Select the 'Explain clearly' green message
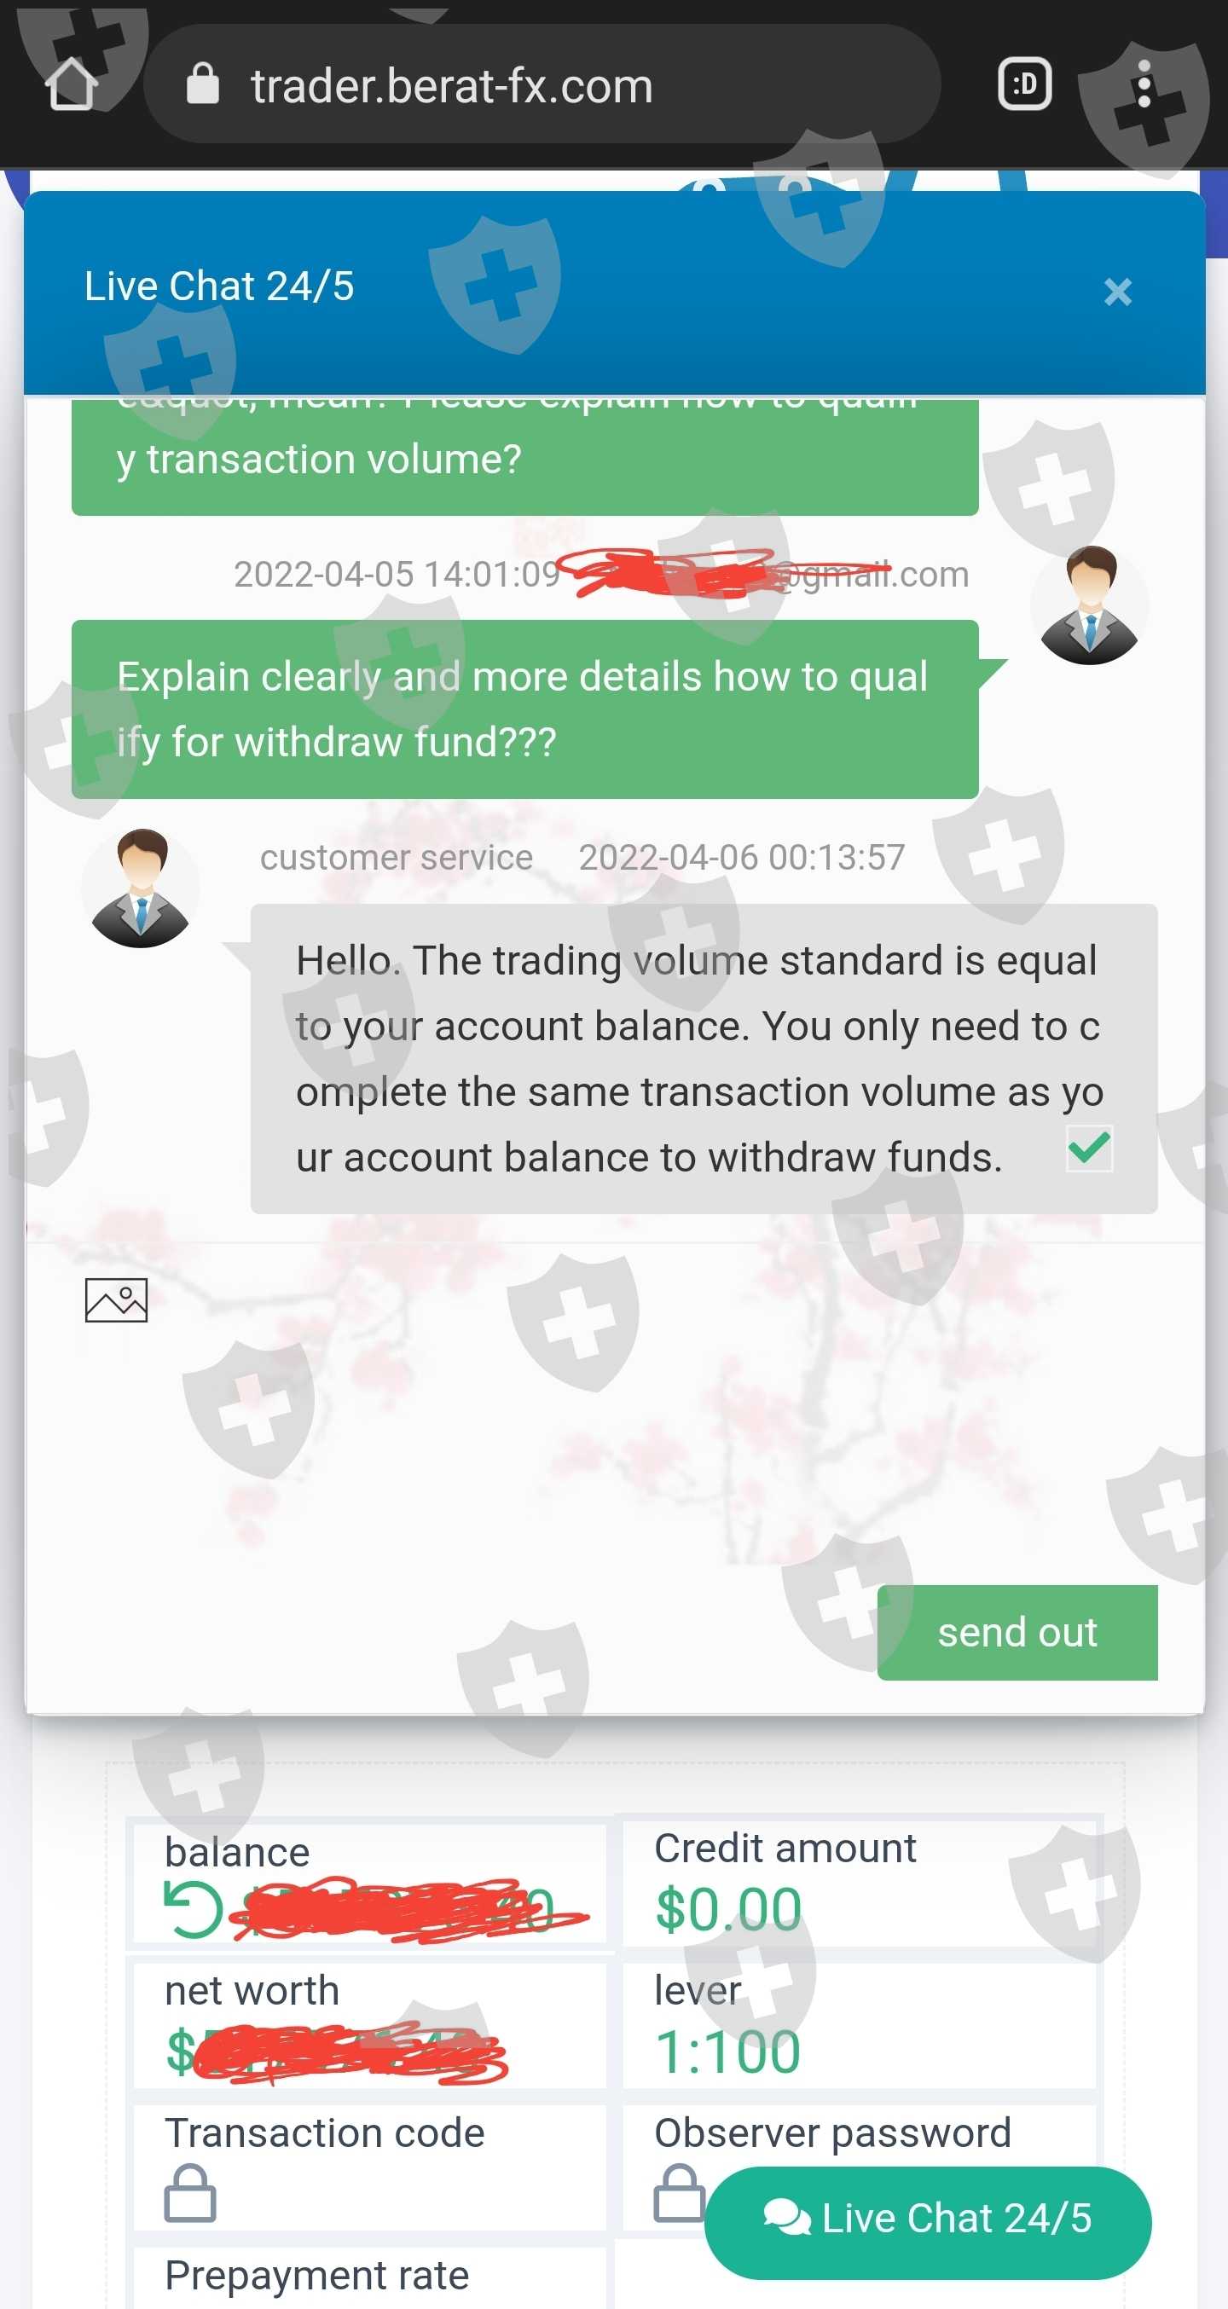The width and height of the screenshot is (1228, 2309). pyautogui.click(x=524, y=709)
